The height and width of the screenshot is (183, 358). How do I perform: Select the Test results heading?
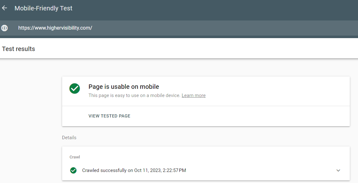(x=18, y=49)
